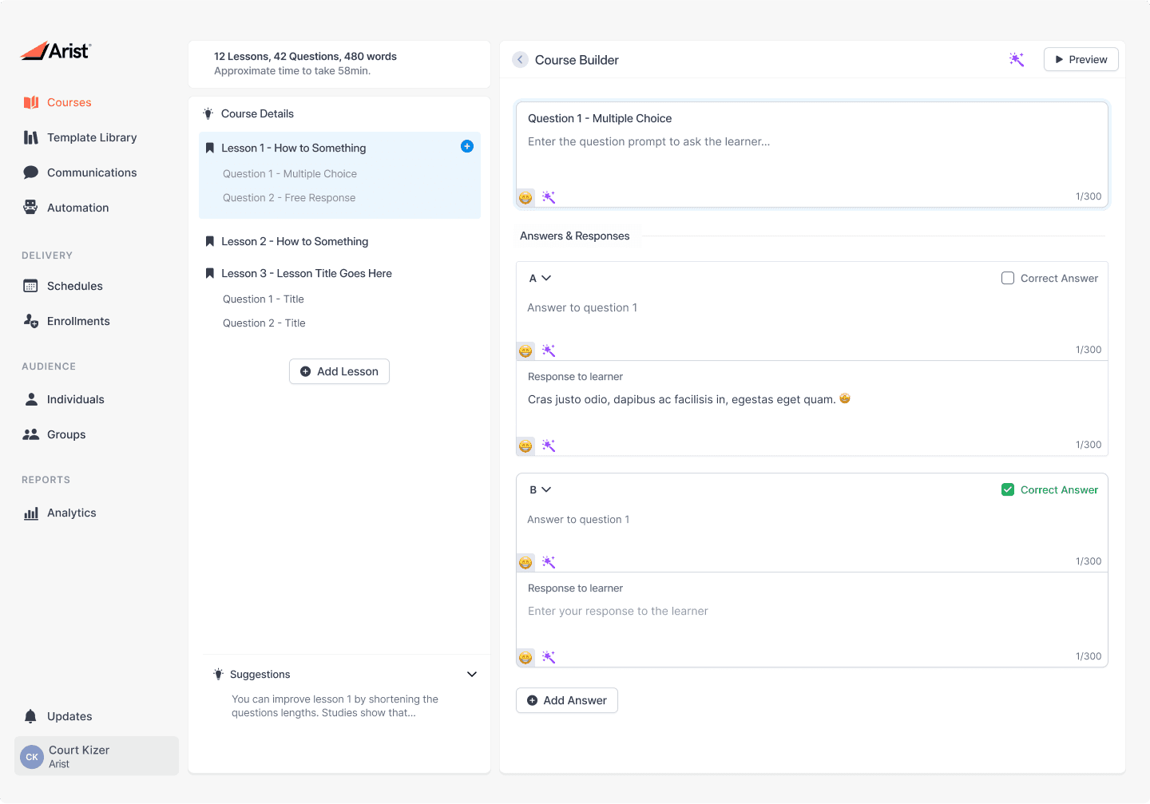1150x804 pixels.
Task: Click the suggestion text about lesson 1
Action: (x=335, y=706)
